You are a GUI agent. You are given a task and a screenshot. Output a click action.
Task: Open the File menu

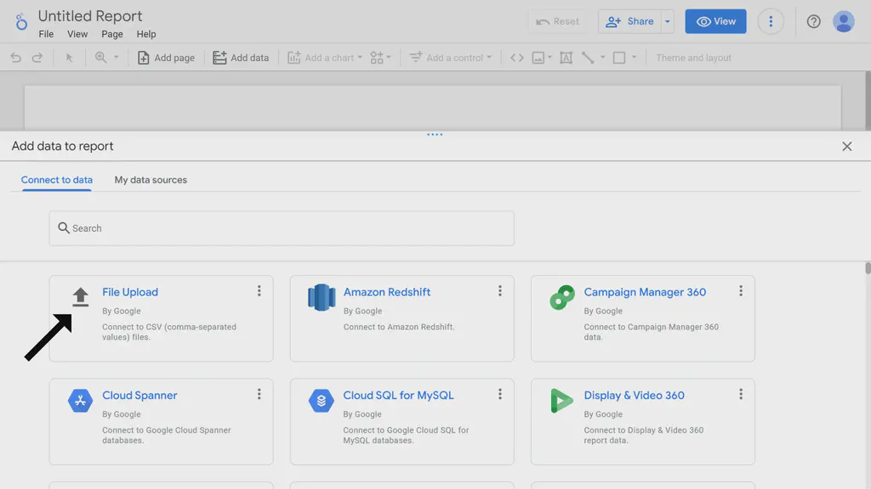[x=46, y=34]
